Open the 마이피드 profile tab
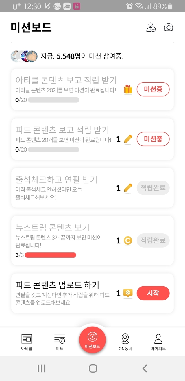185x381 pixels. point(158,342)
